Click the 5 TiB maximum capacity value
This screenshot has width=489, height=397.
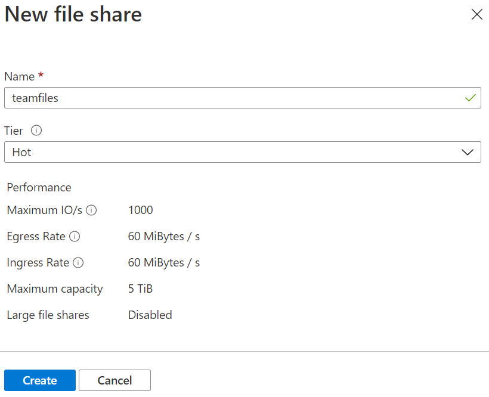click(x=141, y=289)
